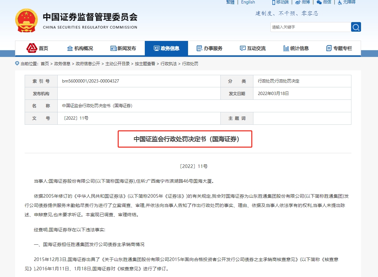Open the 互动交流 navigation tab
This screenshot has width=378, height=277.
(x=253, y=48)
